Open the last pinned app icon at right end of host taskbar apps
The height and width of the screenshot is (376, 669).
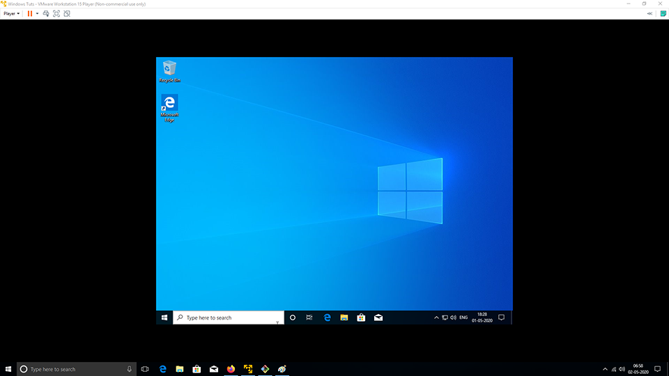pos(282,369)
